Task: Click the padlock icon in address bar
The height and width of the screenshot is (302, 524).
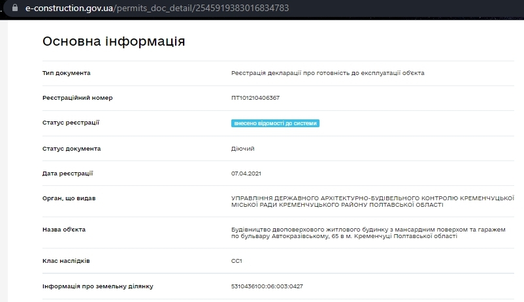Action: pos(15,7)
